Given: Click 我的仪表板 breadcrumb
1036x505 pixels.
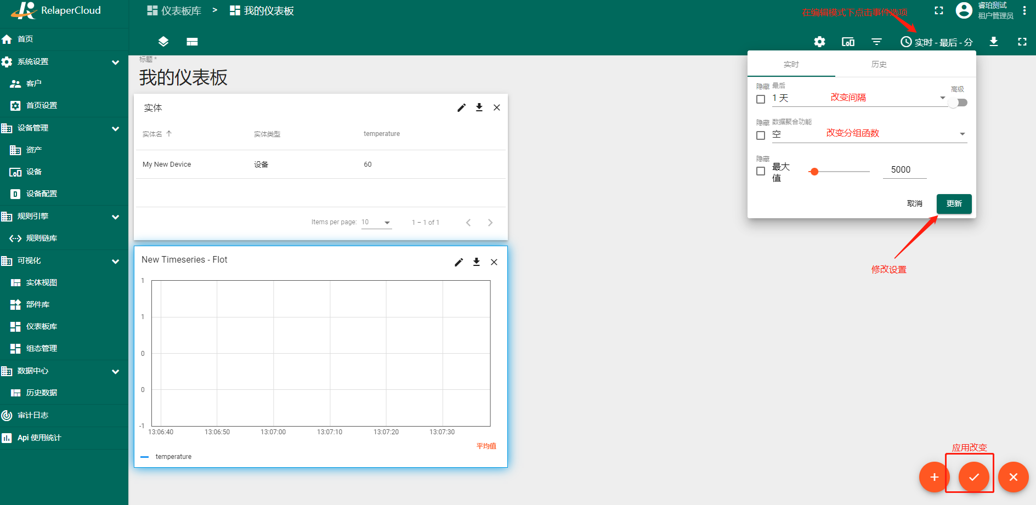Looking at the screenshot, I should [262, 11].
